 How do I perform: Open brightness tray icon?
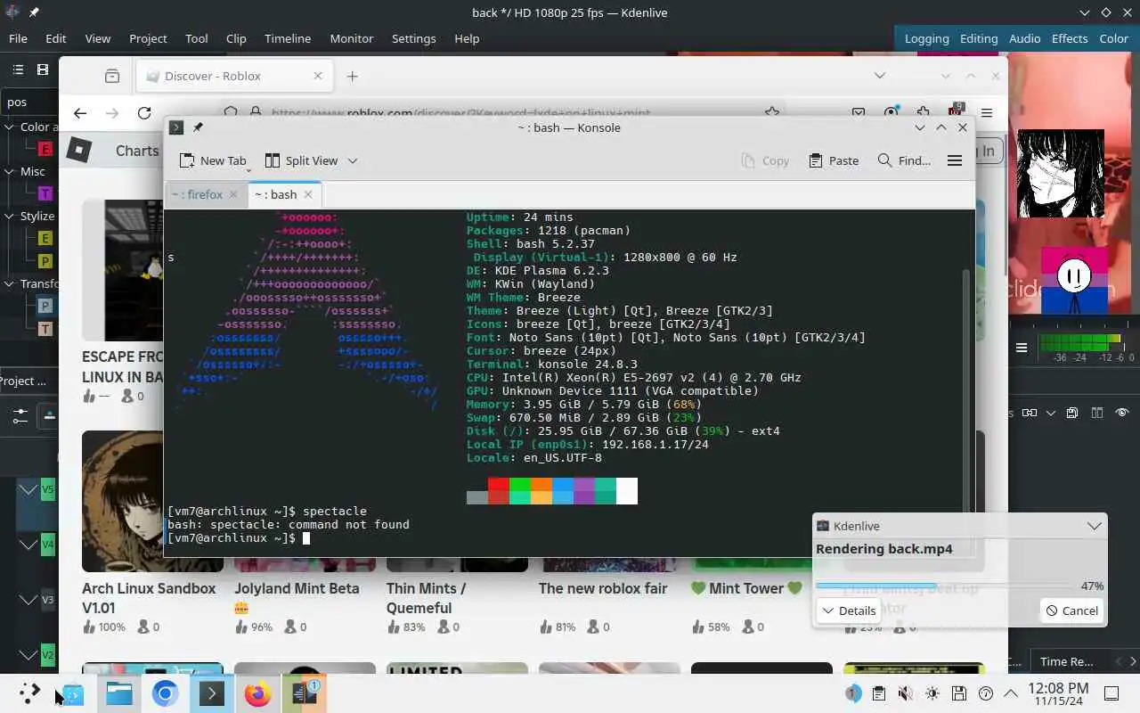point(932,693)
